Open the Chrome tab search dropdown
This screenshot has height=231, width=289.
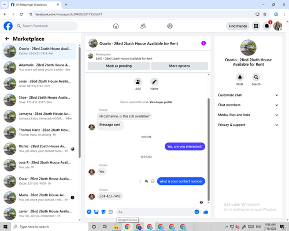[5, 5]
